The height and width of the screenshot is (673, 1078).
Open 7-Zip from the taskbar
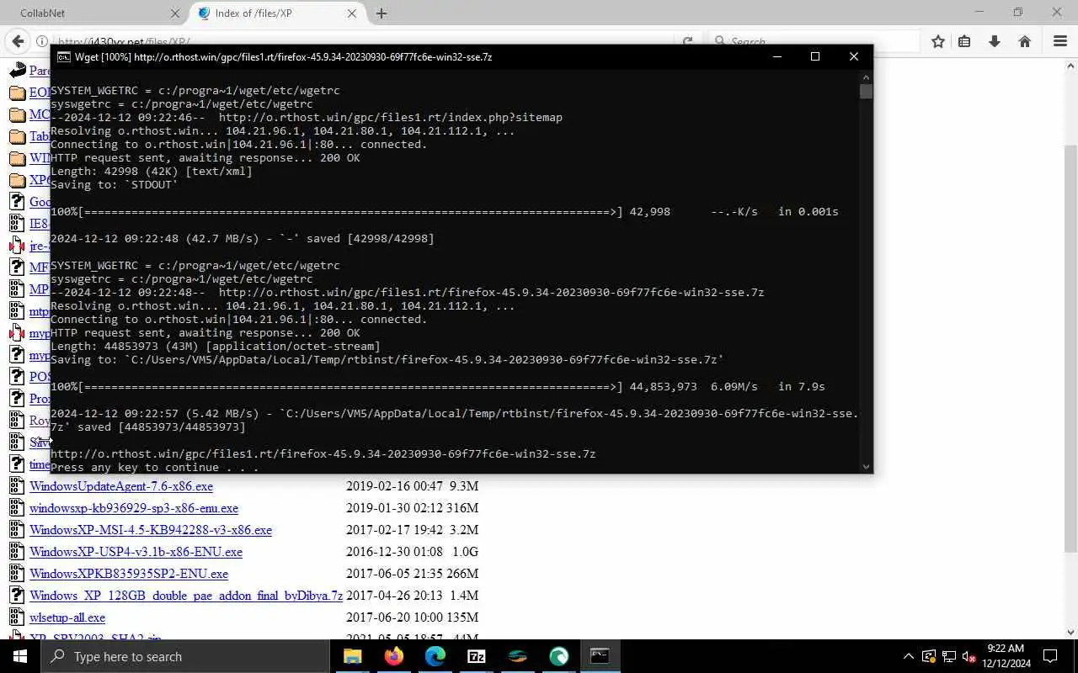point(476,656)
